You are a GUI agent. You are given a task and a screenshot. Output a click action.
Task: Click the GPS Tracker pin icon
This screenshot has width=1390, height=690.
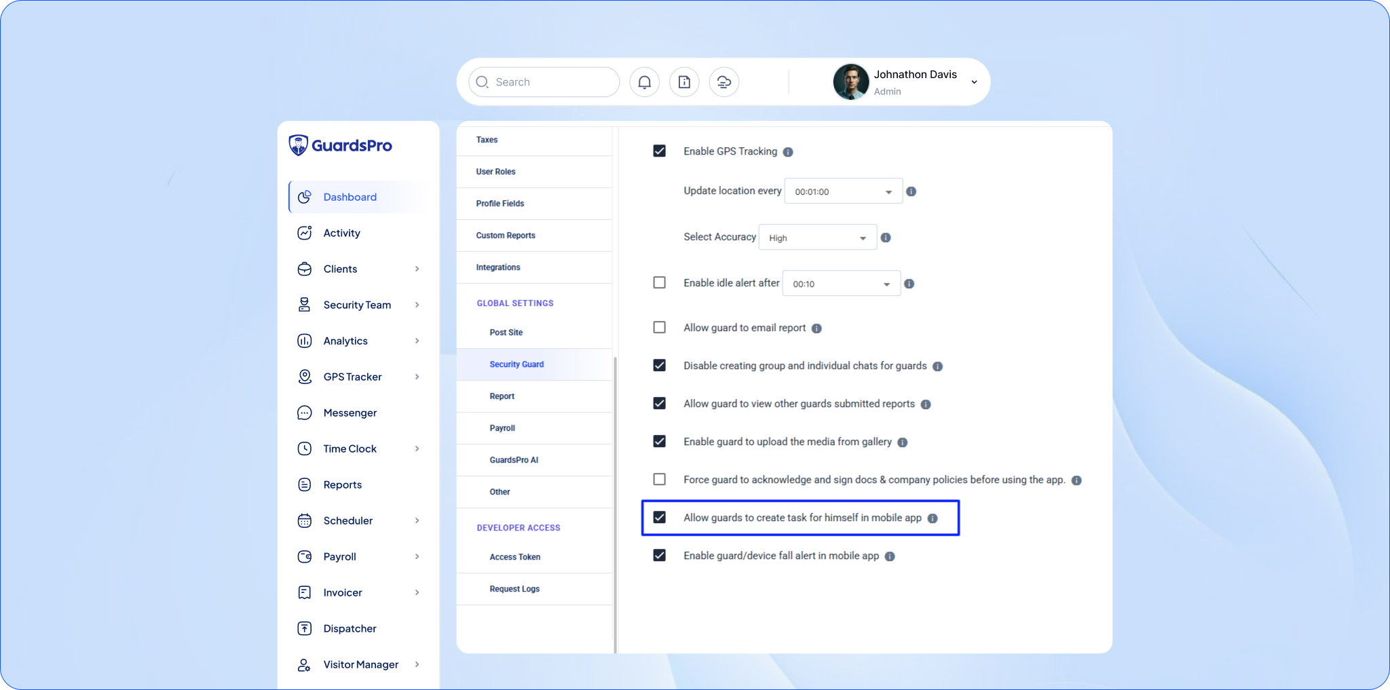click(305, 377)
